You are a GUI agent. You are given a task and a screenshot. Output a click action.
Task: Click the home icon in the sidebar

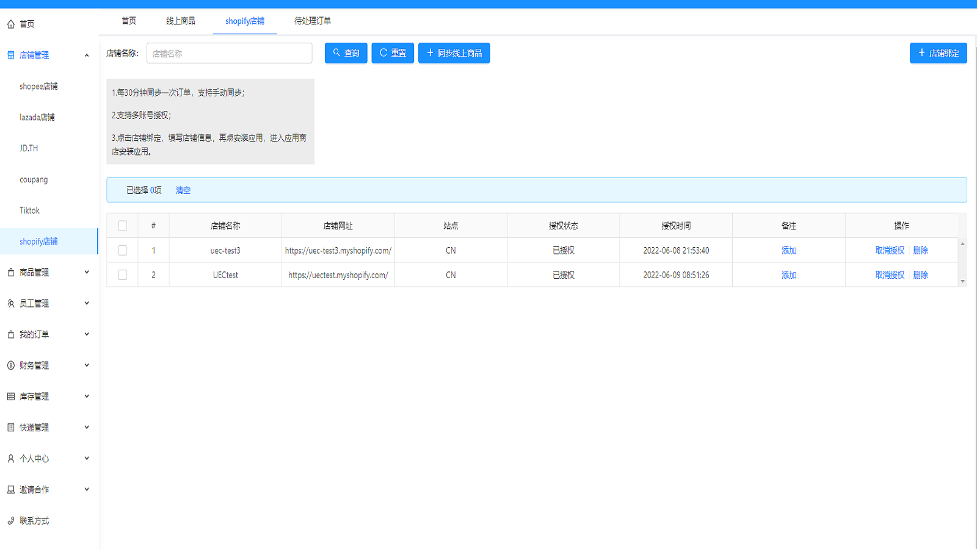(11, 24)
